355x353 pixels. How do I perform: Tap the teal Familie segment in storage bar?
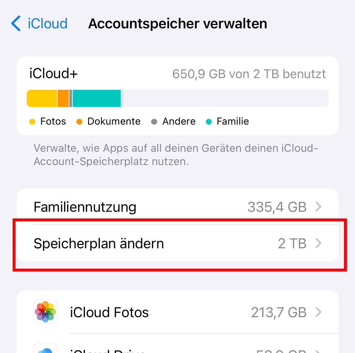coord(97,98)
